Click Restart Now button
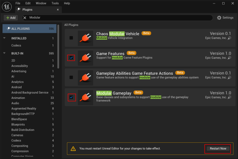 [x=218, y=149]
